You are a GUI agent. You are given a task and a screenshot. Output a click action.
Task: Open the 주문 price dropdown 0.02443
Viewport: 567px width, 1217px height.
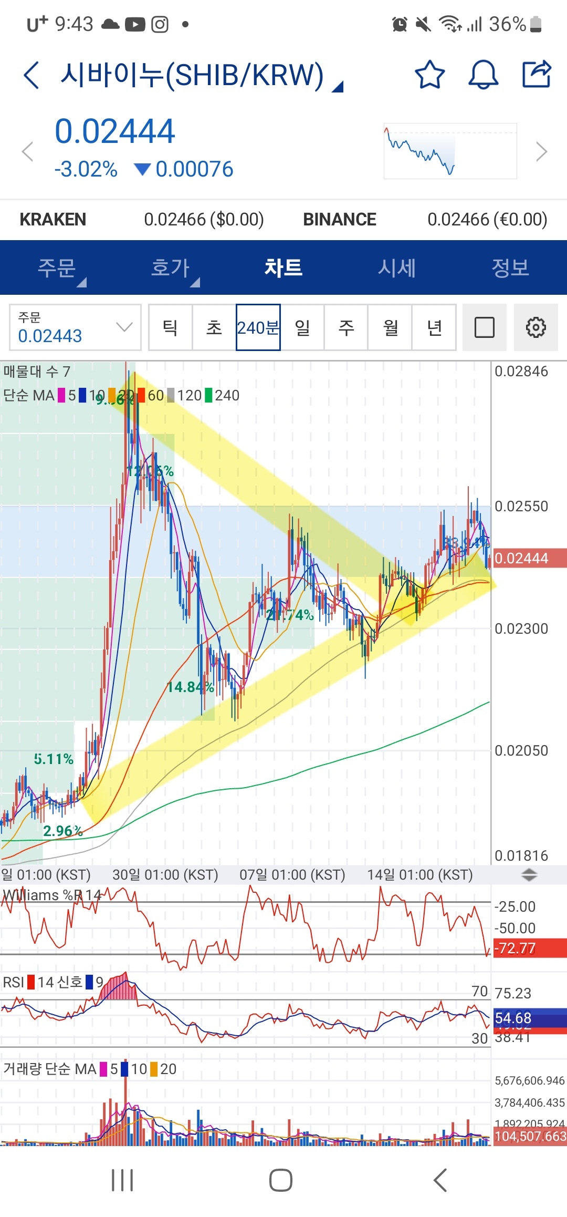coord(75,327)
